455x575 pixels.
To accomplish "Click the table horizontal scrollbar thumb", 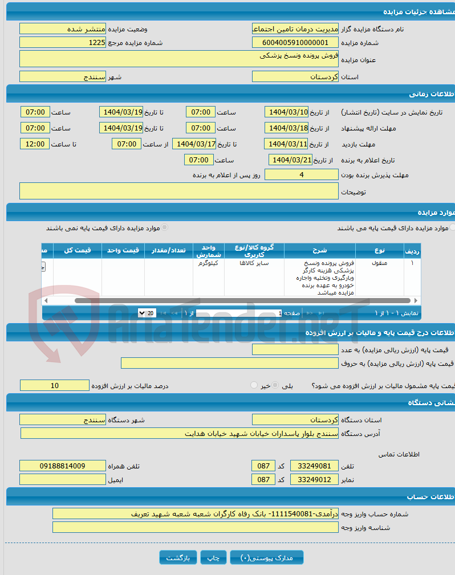I will [x=242, y=300].
